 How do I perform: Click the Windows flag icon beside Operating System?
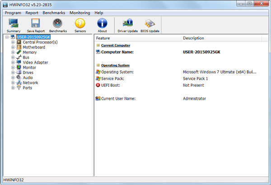tap(98, 72)
